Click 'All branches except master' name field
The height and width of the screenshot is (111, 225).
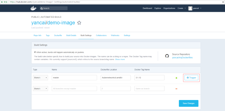pos(74,88)
